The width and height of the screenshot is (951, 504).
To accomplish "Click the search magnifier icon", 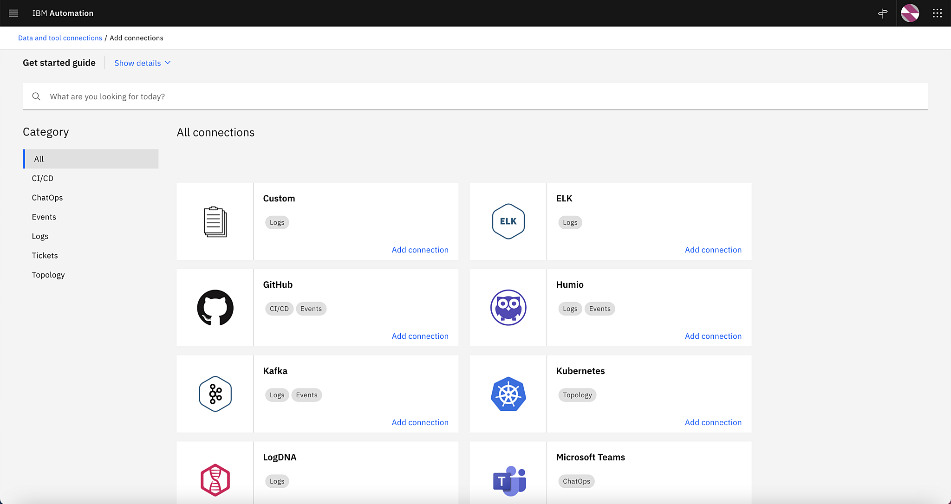I will [36, 97].
